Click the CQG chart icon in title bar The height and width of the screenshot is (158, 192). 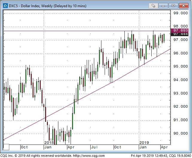point(5,6)
